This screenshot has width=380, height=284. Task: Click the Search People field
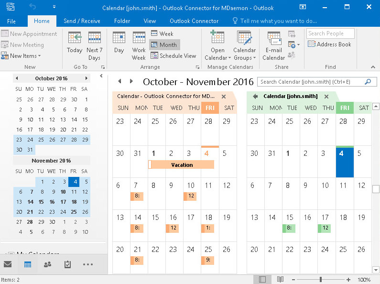(330, 33)
